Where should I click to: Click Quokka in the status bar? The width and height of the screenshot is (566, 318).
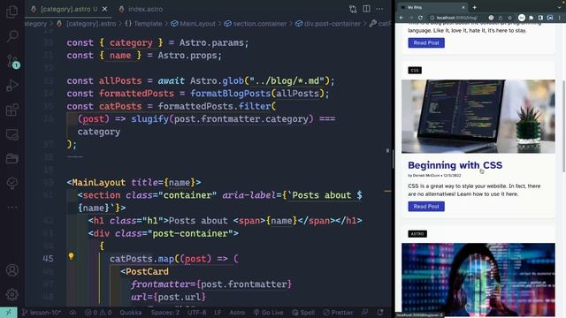(131, 312)
